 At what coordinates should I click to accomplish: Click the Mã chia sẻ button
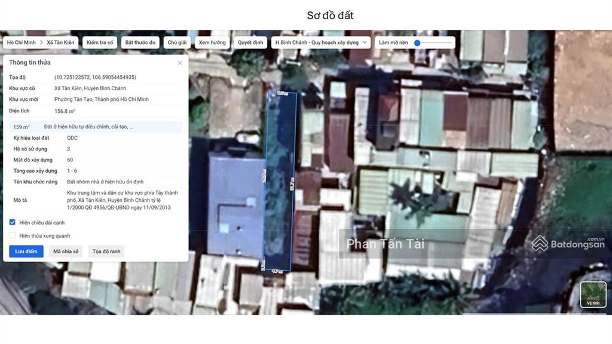click(66, 251)
